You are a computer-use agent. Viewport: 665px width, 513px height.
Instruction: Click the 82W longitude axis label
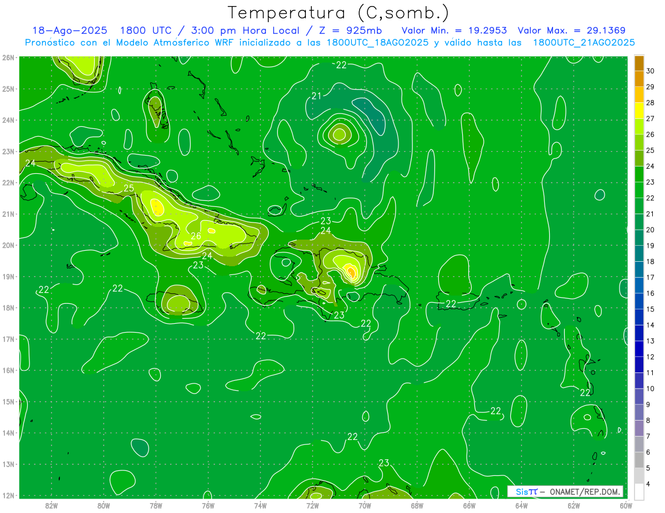(x=52, y=505)
